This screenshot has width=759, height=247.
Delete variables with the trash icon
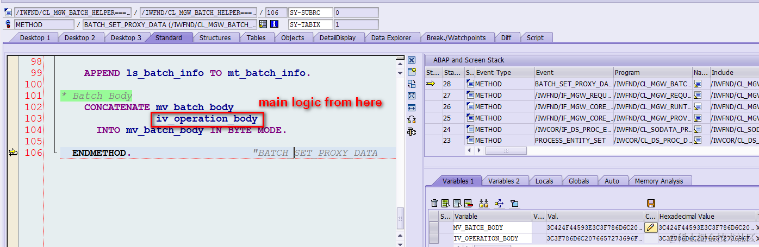tap(434, 203)
